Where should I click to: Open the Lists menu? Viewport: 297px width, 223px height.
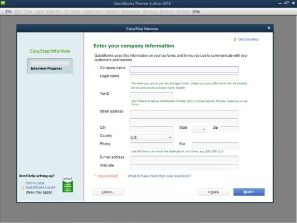tap(39, 12)
